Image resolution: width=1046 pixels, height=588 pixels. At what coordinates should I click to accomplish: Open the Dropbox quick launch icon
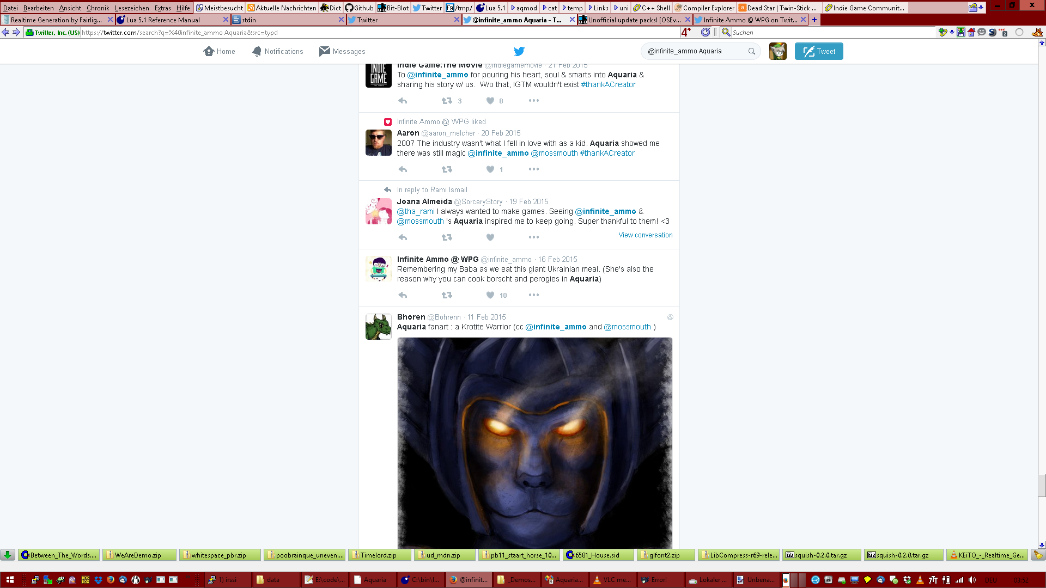pyautogui.click(x=98, y=580)
